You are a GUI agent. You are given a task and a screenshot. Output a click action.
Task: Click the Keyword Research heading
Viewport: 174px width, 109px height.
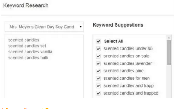[26, 5]
